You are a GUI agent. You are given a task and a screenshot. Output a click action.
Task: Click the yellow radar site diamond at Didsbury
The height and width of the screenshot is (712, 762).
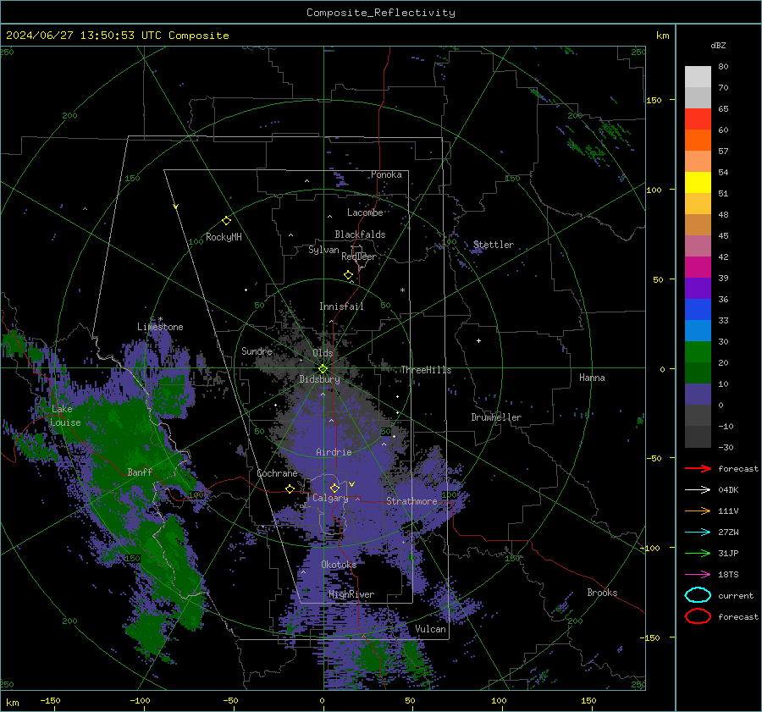323,369
